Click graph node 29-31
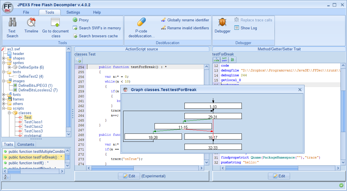This screenshot has width=347, height=191. pyautogui.click(x=213, y=116)
